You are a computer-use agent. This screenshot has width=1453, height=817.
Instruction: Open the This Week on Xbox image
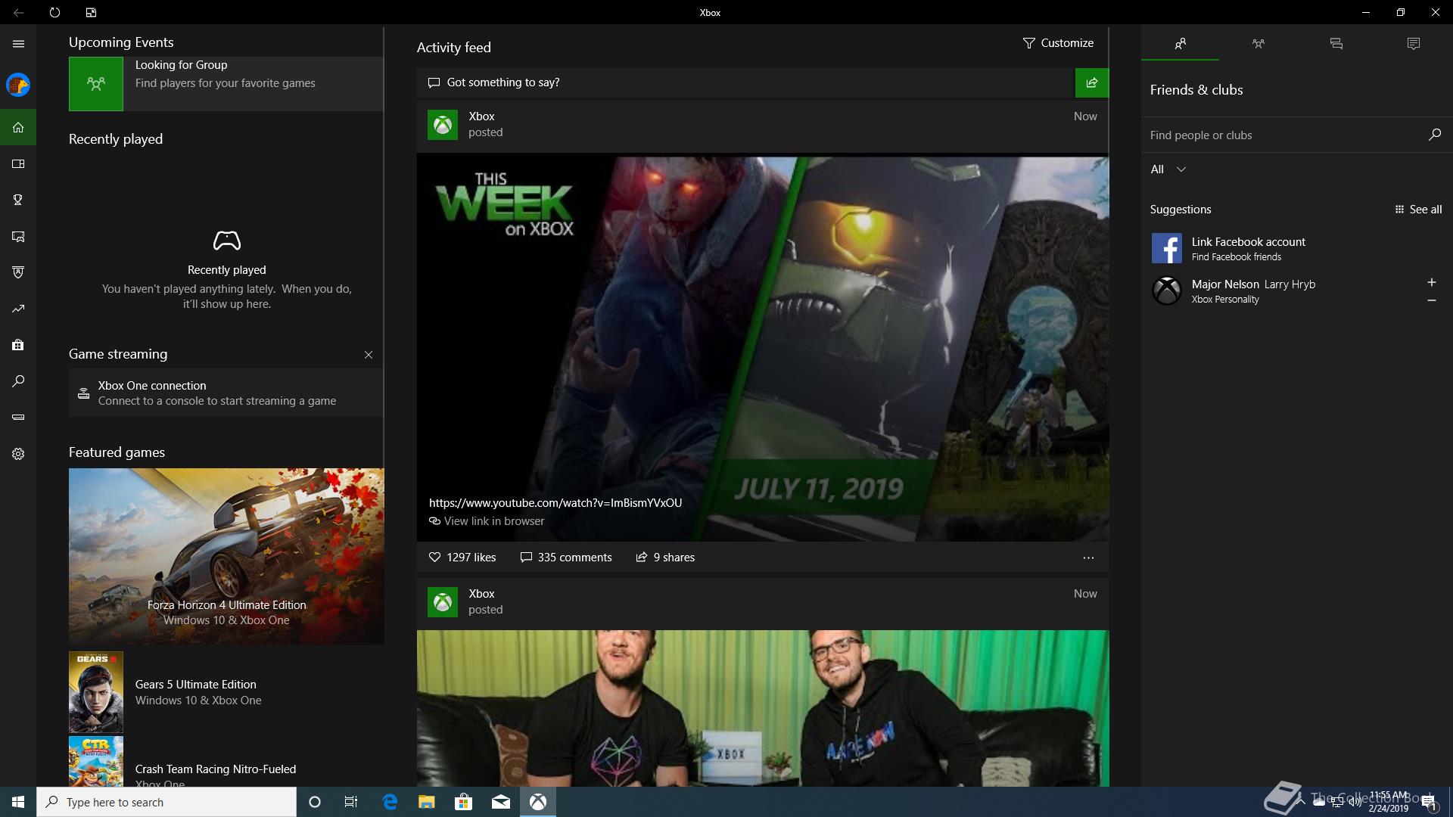pyautogui.click(x=763, y=349)
